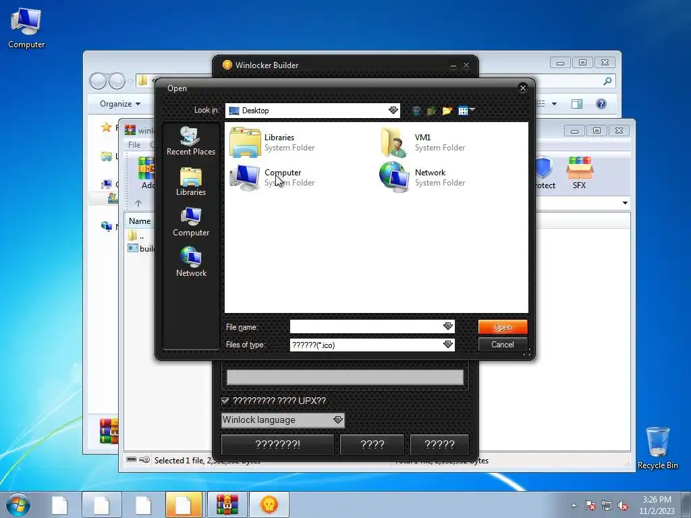The image size is (691, 518).
Task: Click the orange Open button
Action: [x=503, y=327]
